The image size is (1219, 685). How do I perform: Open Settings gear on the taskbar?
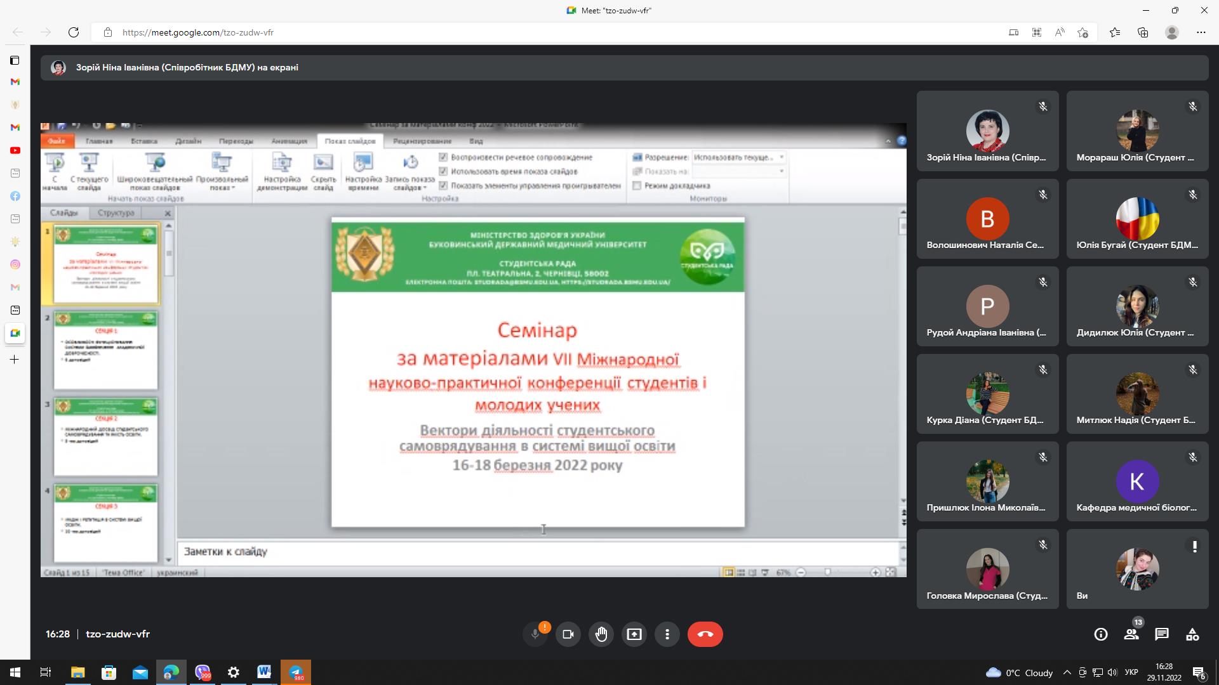point(234,672)
